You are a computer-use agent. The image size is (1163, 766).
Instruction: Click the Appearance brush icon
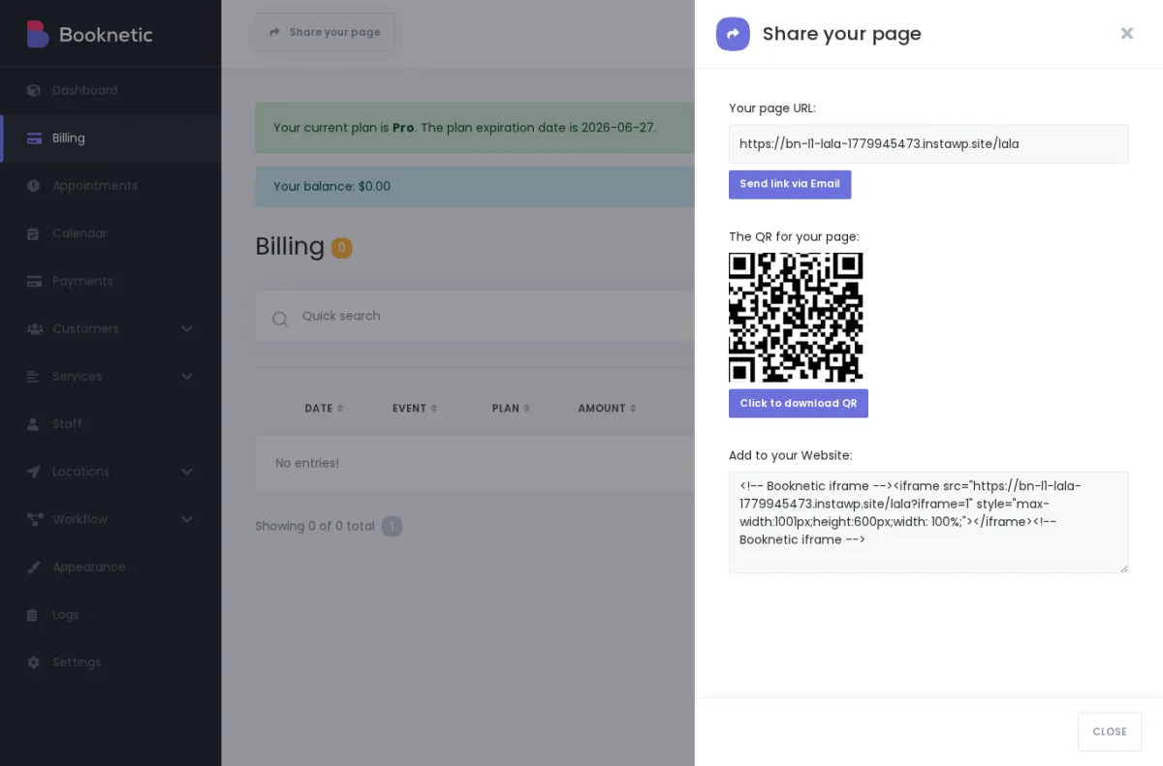(34, 567)
